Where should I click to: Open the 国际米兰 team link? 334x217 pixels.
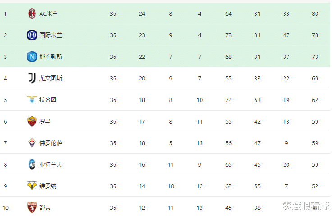(50, 35)
